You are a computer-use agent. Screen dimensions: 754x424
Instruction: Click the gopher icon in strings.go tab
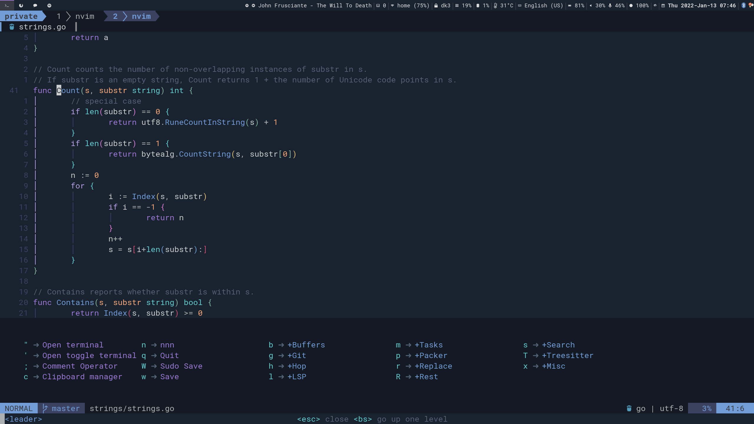coord(12,27)
